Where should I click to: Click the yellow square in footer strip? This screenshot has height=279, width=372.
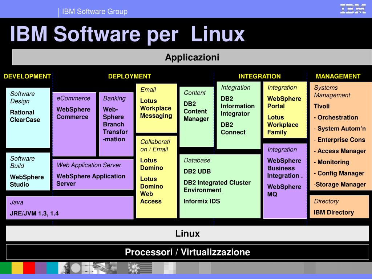[x=17, y=268]
